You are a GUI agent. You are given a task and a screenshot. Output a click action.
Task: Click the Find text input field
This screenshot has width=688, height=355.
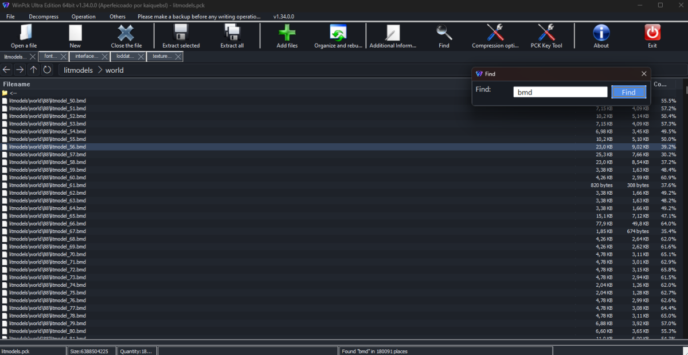[560, 92]
